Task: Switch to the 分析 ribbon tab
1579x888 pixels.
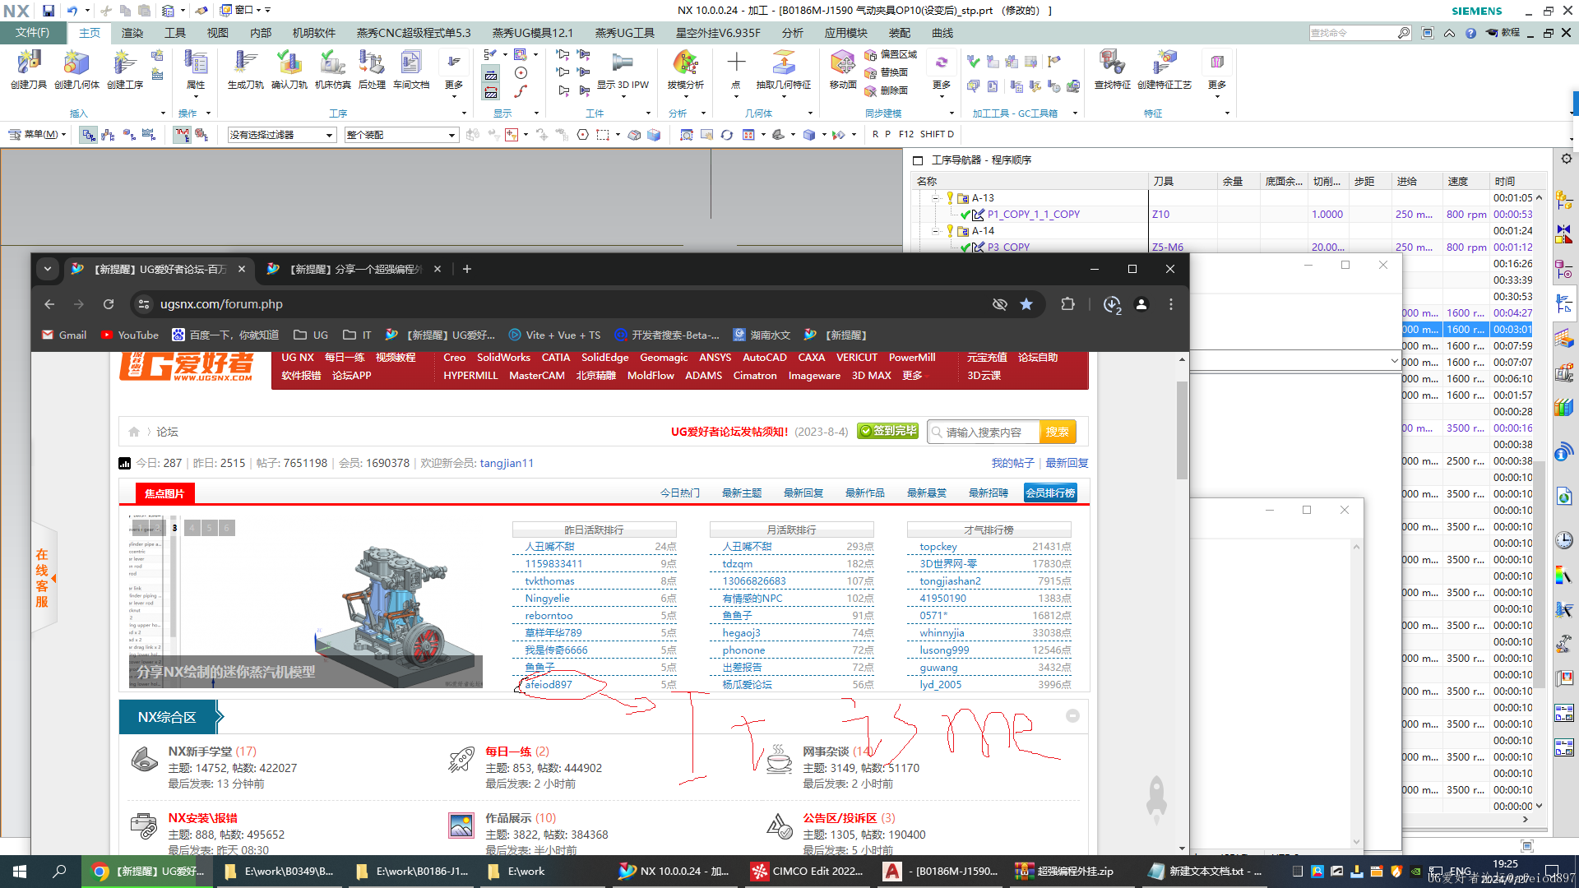Action: point(793,33)
